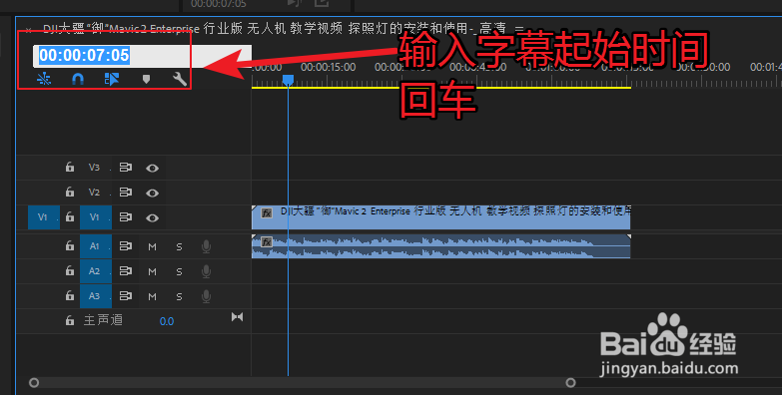
Task: Toggle A2 sync lock icon
Action: [126, 271]
